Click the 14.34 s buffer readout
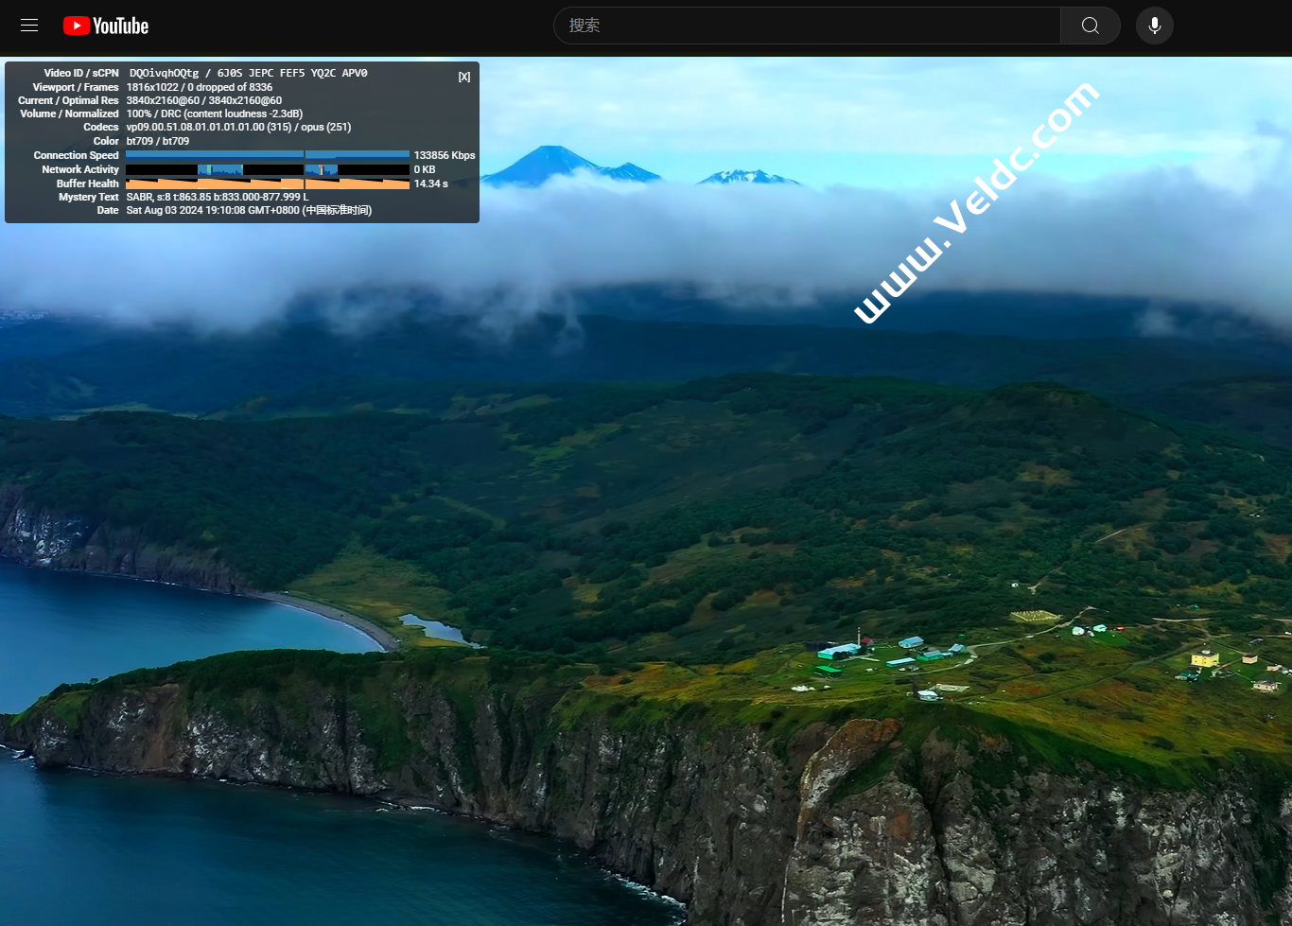This screenshot has width=1292, height=926. [x=431, y=183]
